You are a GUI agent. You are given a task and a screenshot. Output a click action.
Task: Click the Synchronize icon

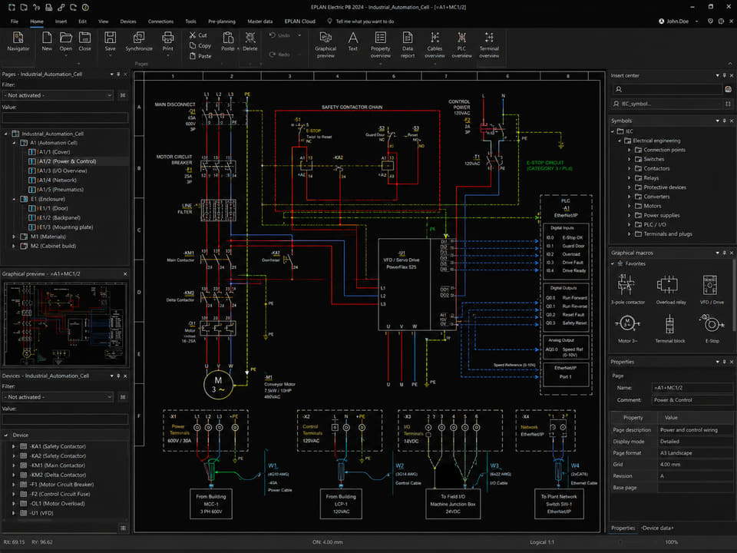[139, 41]
